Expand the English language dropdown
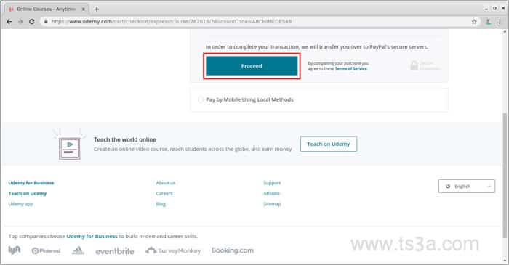 (467, 187)
